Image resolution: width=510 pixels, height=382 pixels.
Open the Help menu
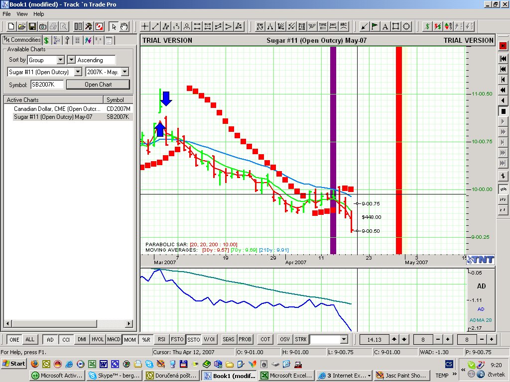(39, 14)
